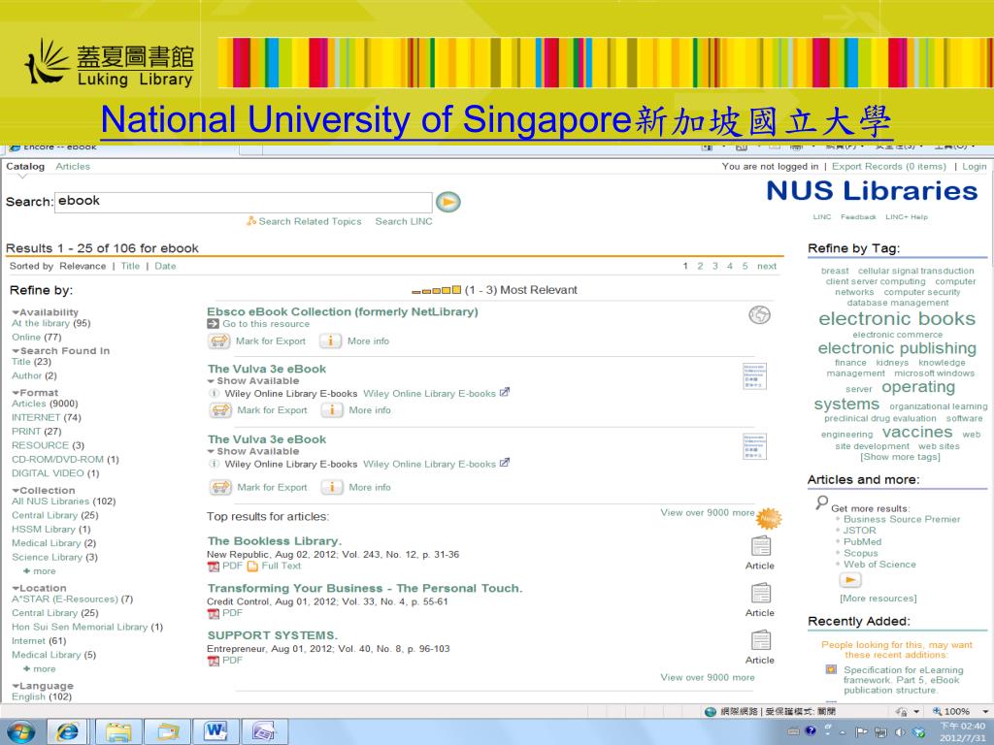Click the Search LINC link
Viewport: 994px width, 745px height.
(x=404, y=221)
